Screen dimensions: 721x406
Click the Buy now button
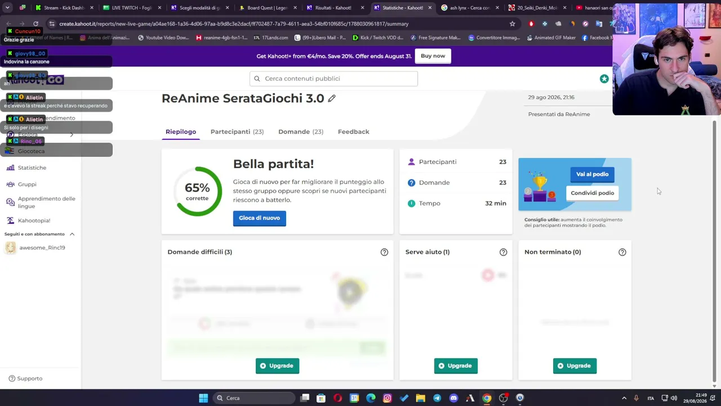[433, 56]
